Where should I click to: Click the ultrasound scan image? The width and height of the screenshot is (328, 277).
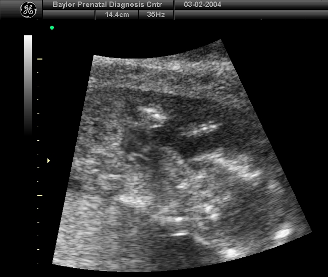tap(182, 156)
